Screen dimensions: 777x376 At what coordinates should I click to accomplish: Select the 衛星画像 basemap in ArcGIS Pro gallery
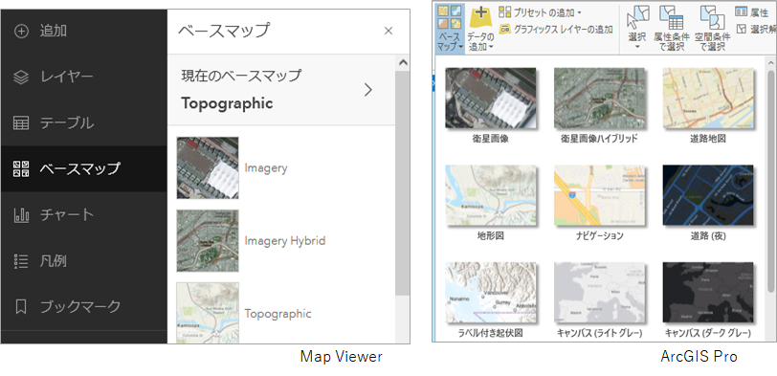click(x=491, y=99)
